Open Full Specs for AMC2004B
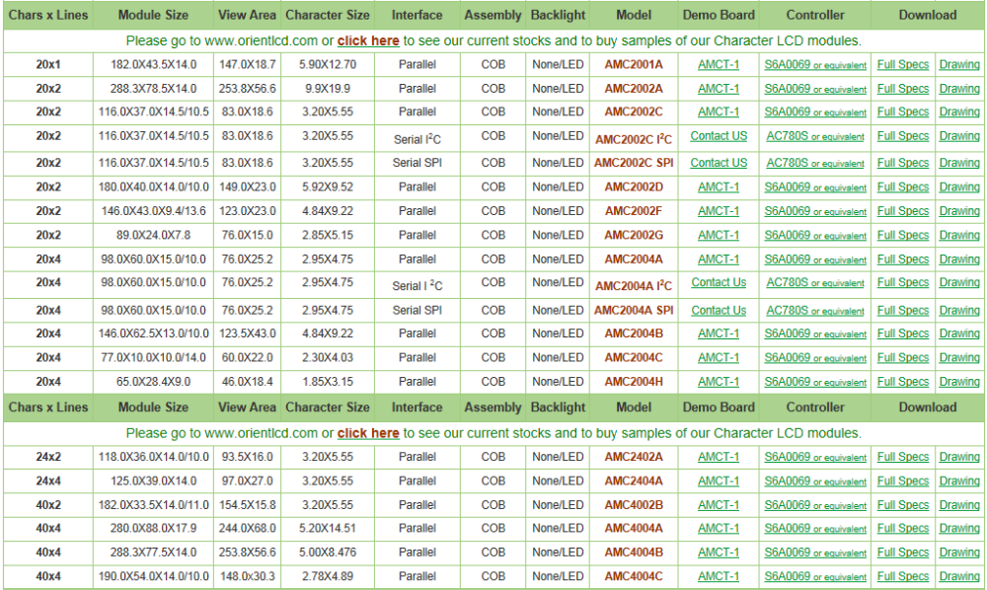The image size is (987, 590). click(x=902, y=333)
